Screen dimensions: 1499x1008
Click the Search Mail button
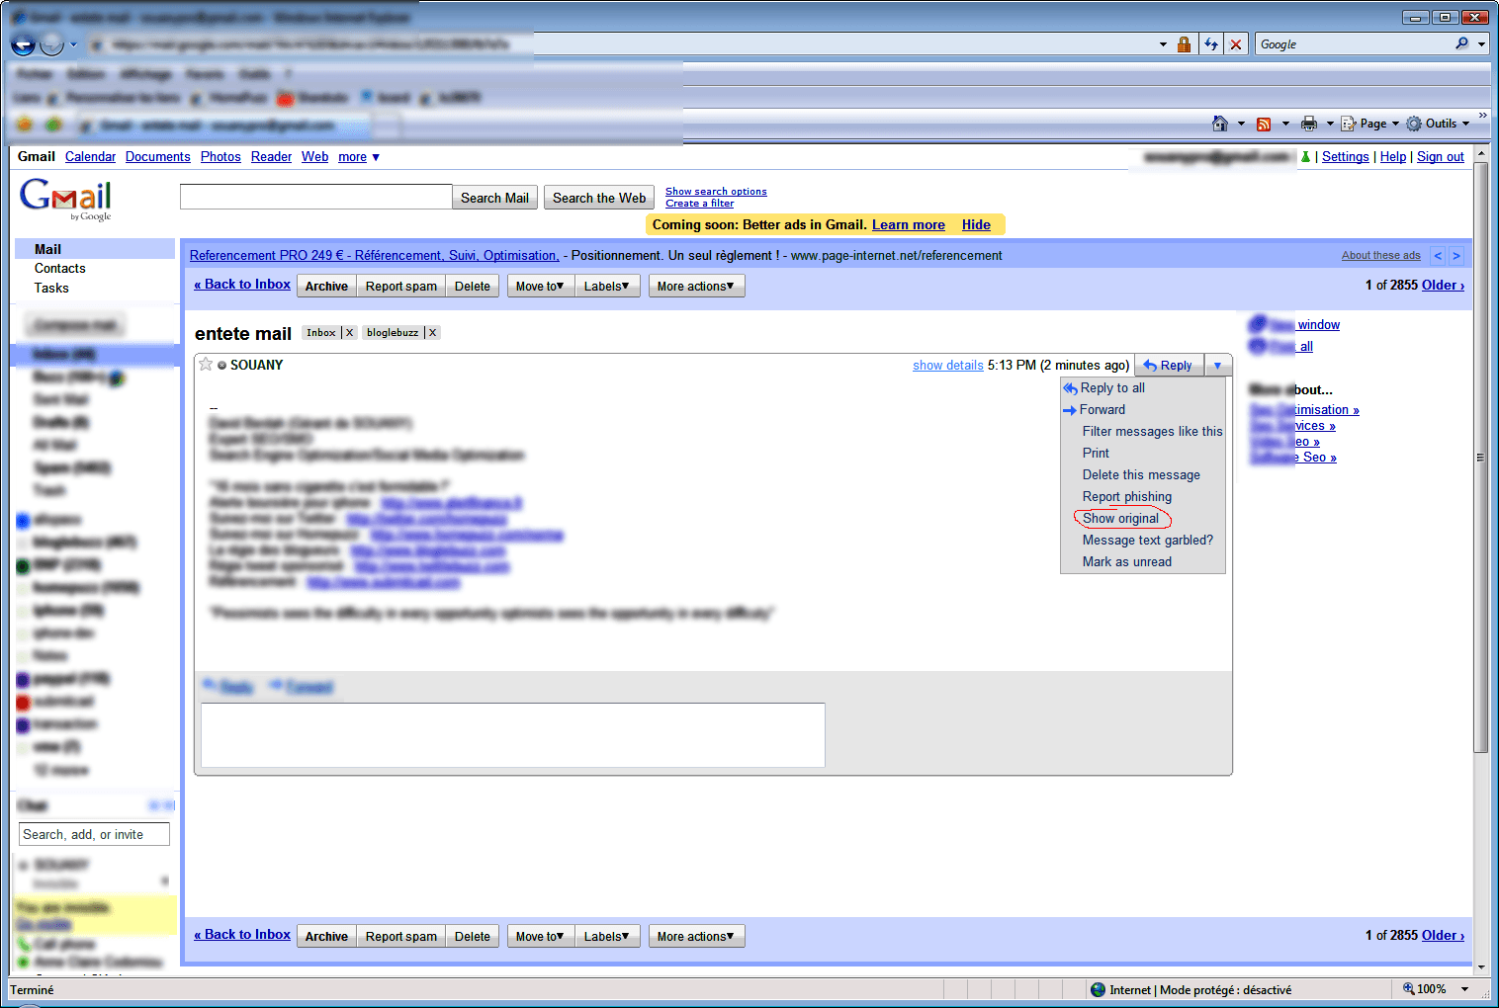click(x=494, y=198)
